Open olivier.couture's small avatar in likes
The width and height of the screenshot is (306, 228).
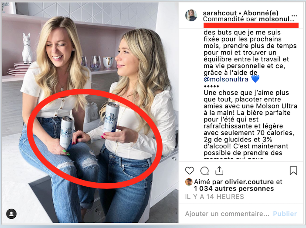[188, 182]
